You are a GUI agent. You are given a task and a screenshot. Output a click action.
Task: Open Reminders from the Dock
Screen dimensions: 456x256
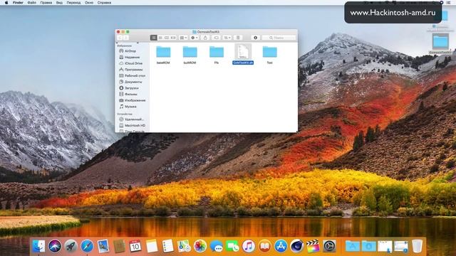click(168, 246)
